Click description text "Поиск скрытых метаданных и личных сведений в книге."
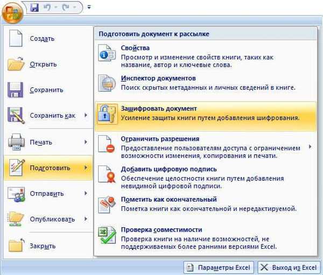 (x=208, y=88)
